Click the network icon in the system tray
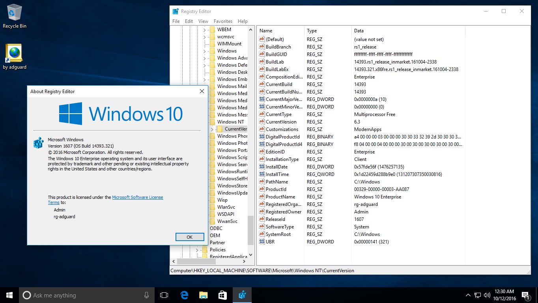This screenshot has height=303, width=538. 477,295
